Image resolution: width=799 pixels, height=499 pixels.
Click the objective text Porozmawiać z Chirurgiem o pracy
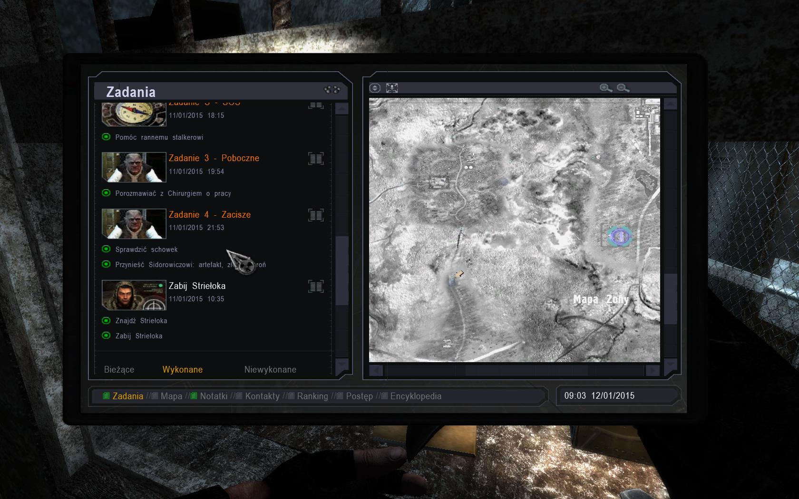click(x=173, y=193)
